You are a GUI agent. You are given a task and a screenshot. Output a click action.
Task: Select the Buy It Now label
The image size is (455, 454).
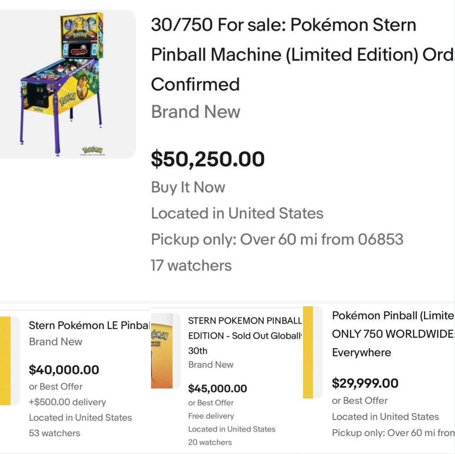188,187
